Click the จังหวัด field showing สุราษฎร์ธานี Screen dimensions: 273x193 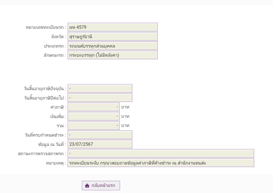113,36
